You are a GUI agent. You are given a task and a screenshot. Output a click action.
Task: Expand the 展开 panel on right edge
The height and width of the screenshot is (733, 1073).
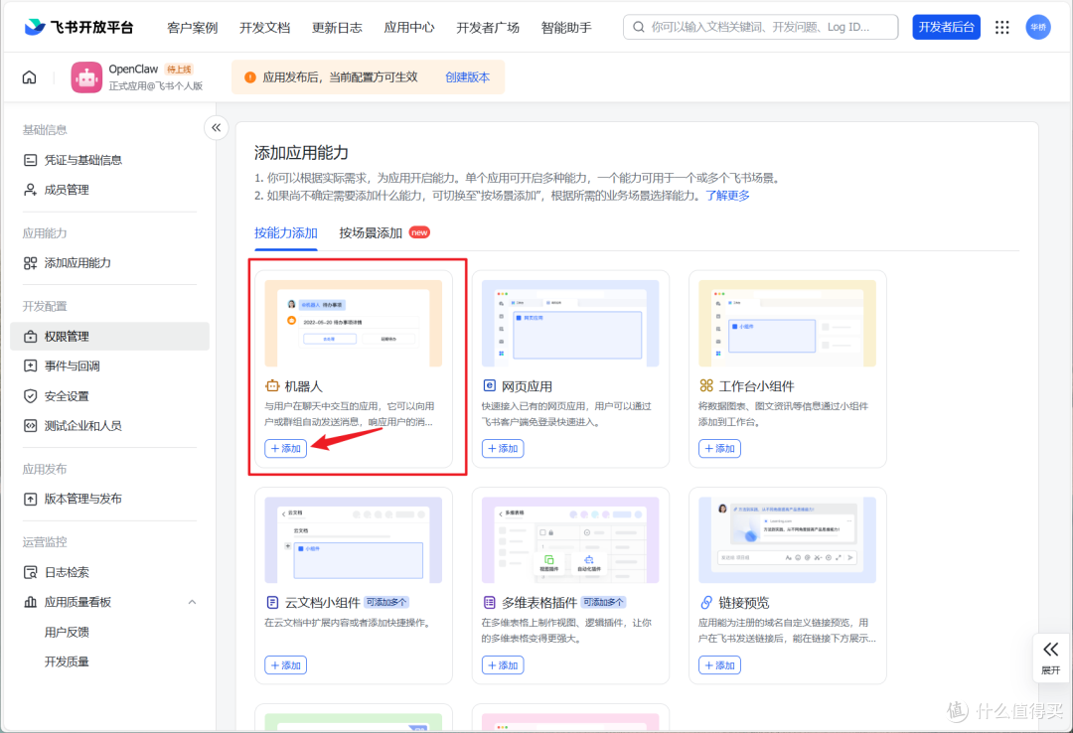pyautogui.click(x=1051, y=658)
